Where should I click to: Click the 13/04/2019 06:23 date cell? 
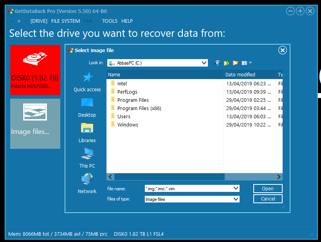coord(249,83)
